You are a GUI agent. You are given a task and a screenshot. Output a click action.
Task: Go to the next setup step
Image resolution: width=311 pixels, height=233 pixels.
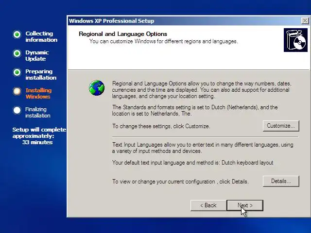(245, 205)
